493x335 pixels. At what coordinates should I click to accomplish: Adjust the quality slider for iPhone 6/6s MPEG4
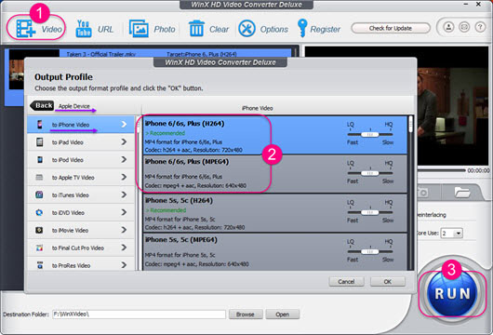point(370,173)
